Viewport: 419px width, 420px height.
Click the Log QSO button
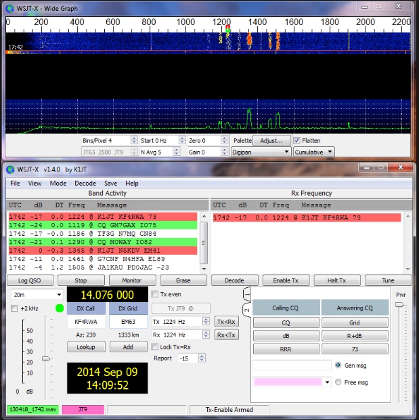click(x=29, y=280)
